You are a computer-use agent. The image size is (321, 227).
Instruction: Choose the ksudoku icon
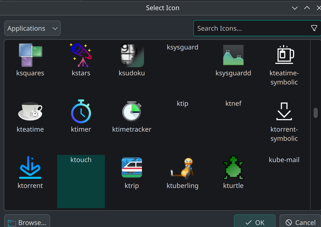tap(132, 55)
